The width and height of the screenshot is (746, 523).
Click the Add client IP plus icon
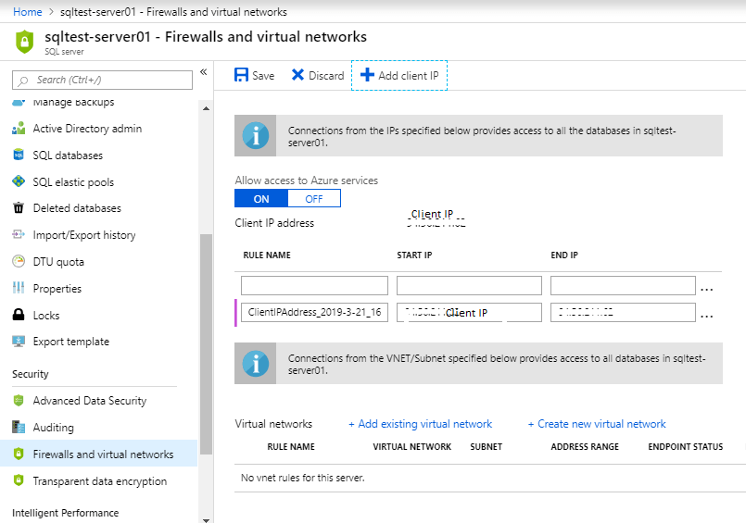tap(367, 75)
